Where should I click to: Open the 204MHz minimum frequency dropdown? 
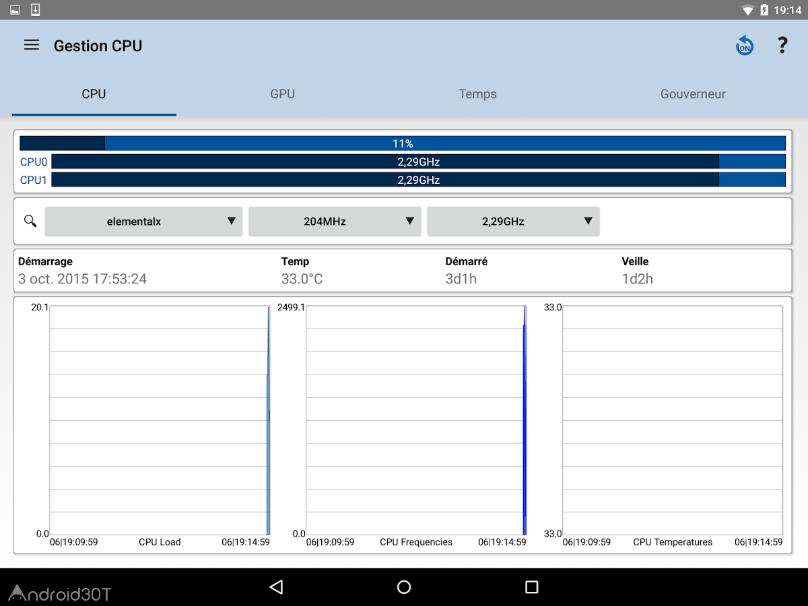[x=335, y=221]
